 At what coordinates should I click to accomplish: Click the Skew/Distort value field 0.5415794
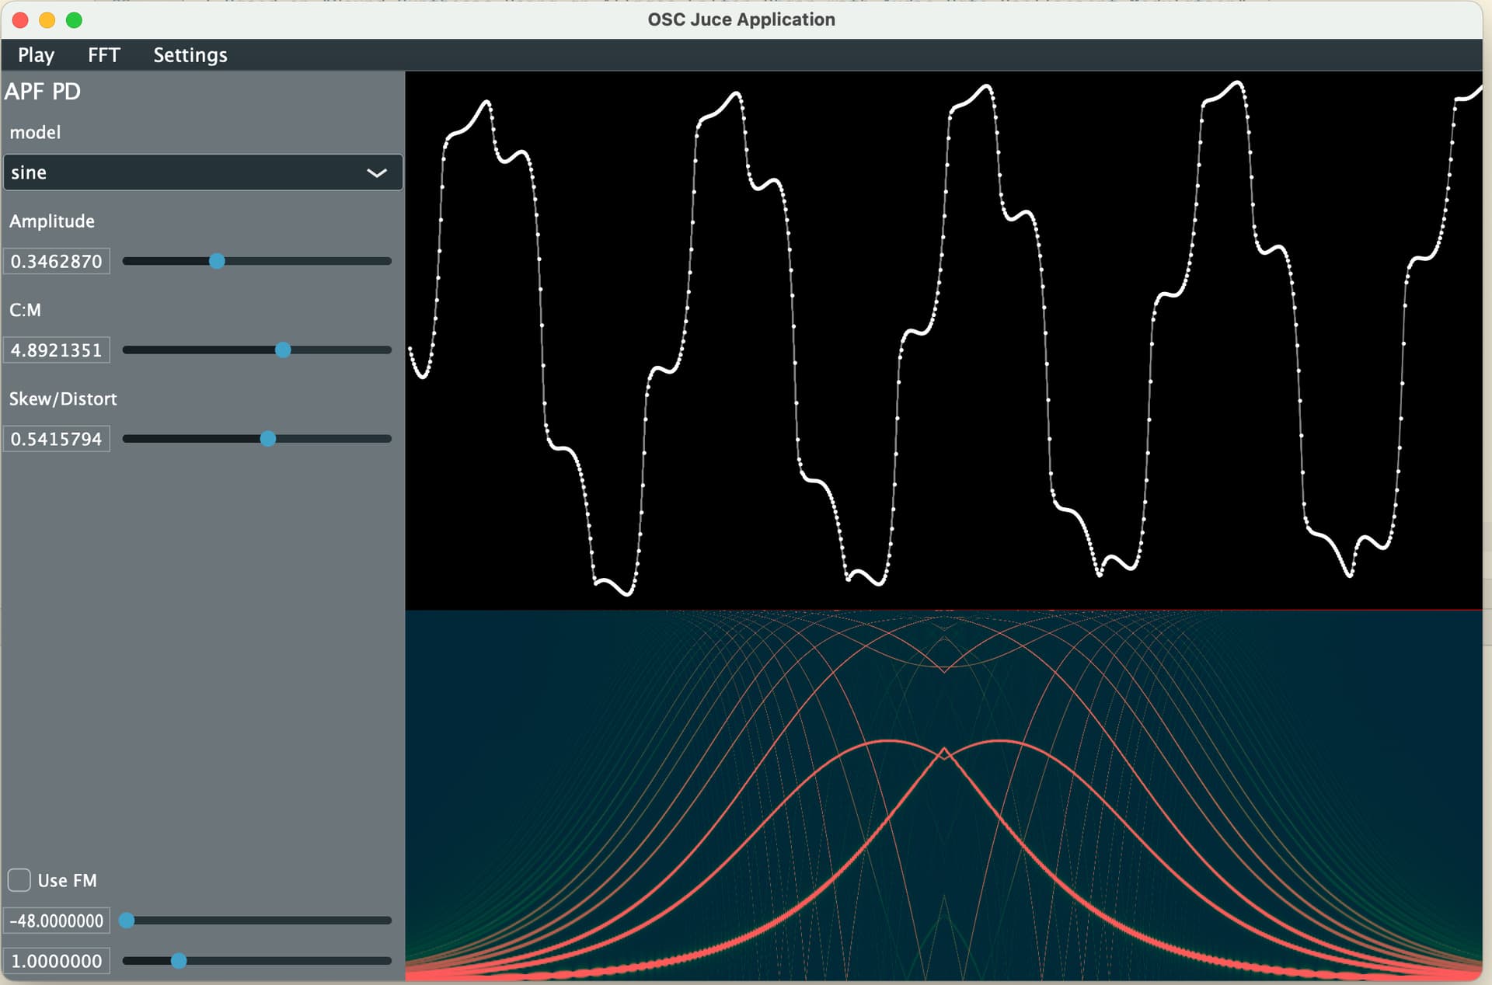pyautogui.click(x=57, y=439)
